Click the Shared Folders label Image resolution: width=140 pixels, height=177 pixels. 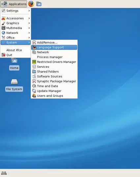pos(48,72)
